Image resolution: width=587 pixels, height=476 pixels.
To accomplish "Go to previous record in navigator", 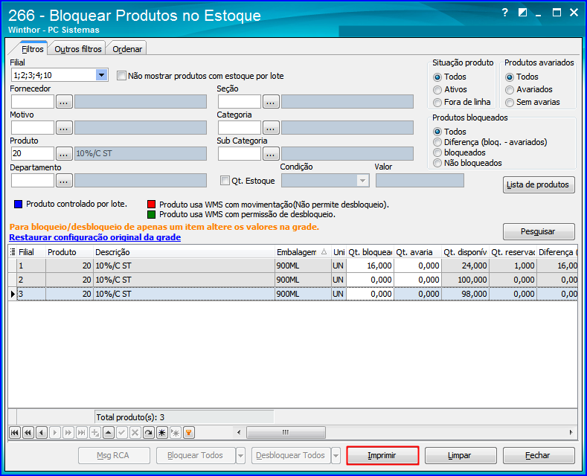I will 42,433.
